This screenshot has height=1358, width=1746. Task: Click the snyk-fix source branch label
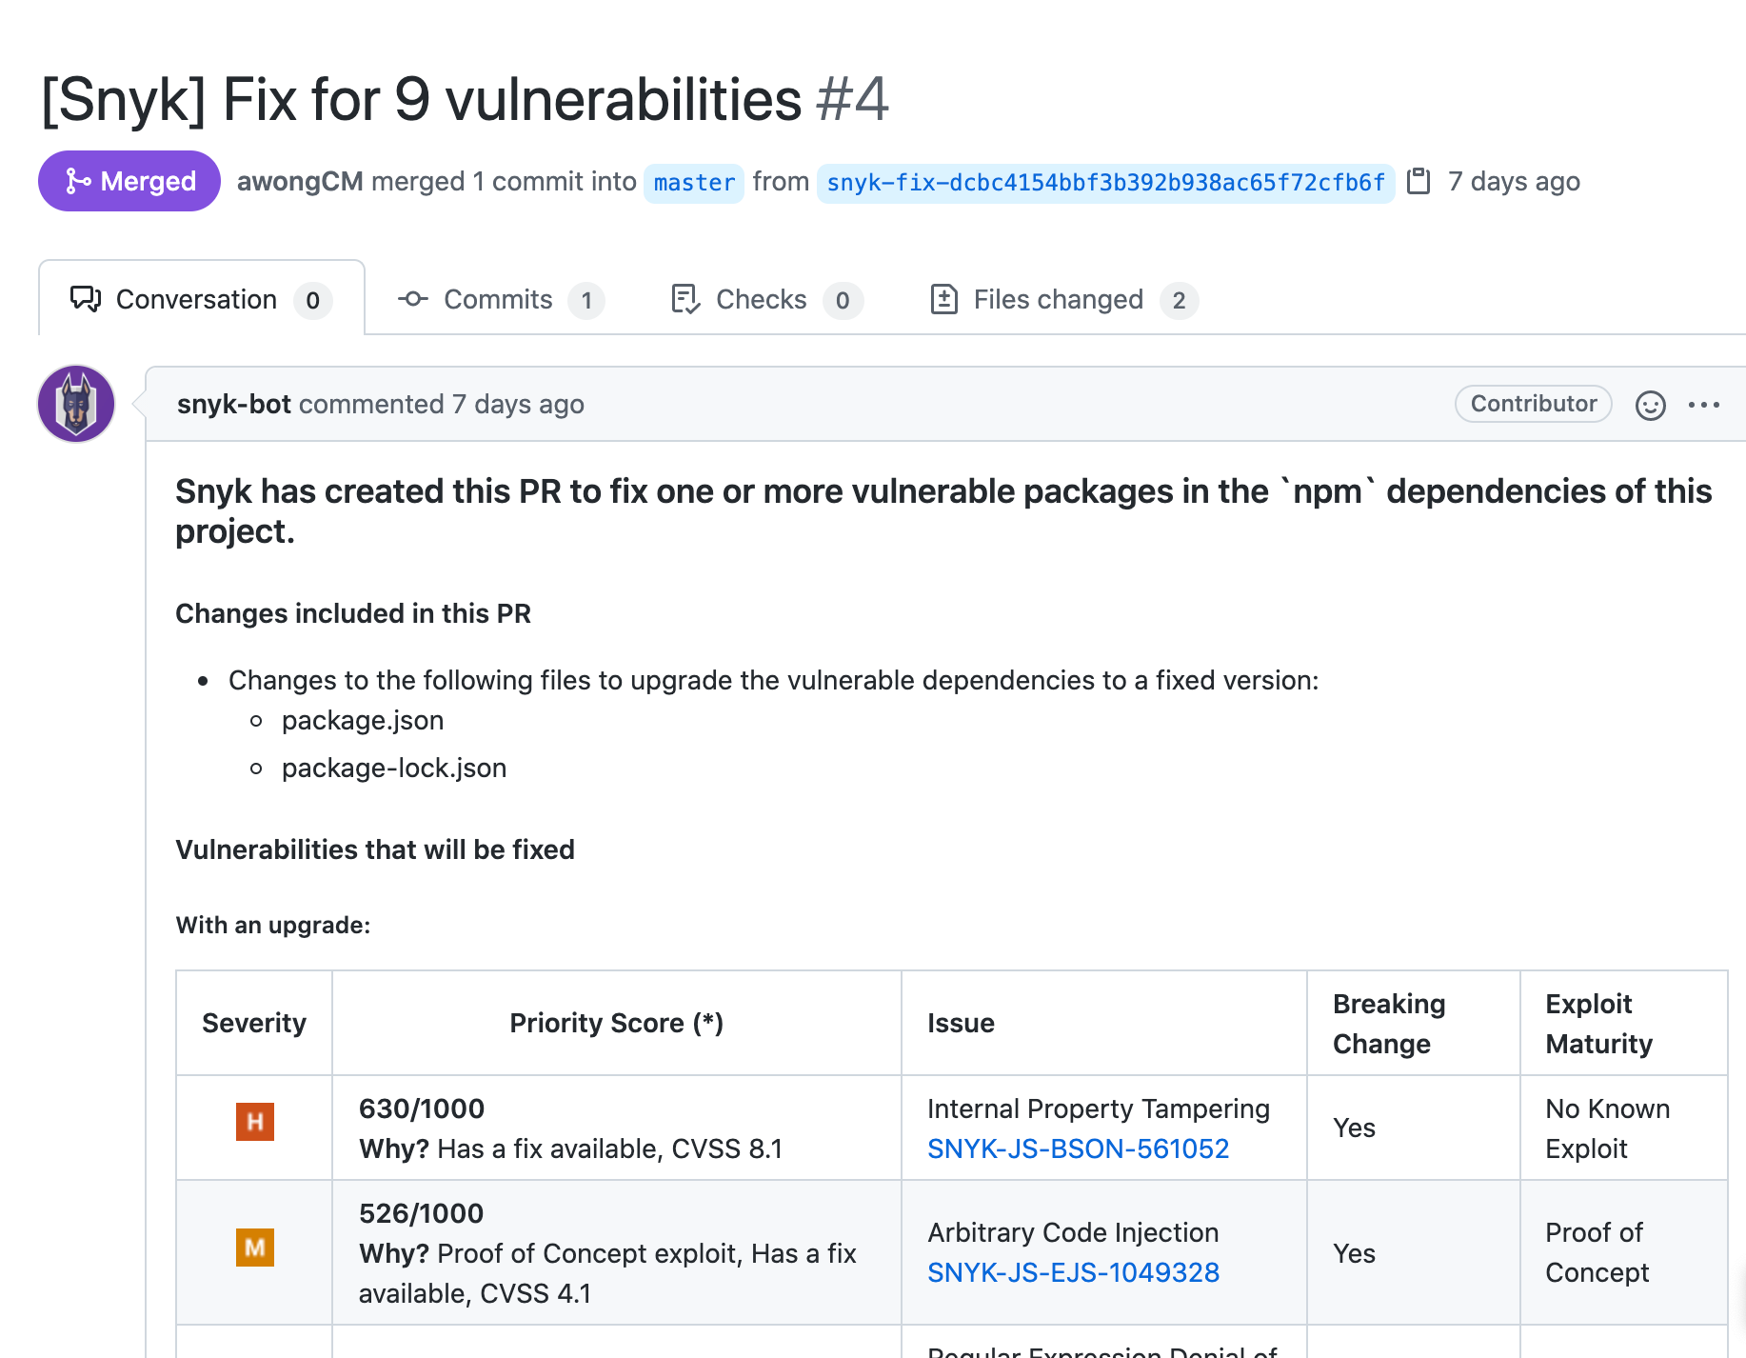(1105, 182)
